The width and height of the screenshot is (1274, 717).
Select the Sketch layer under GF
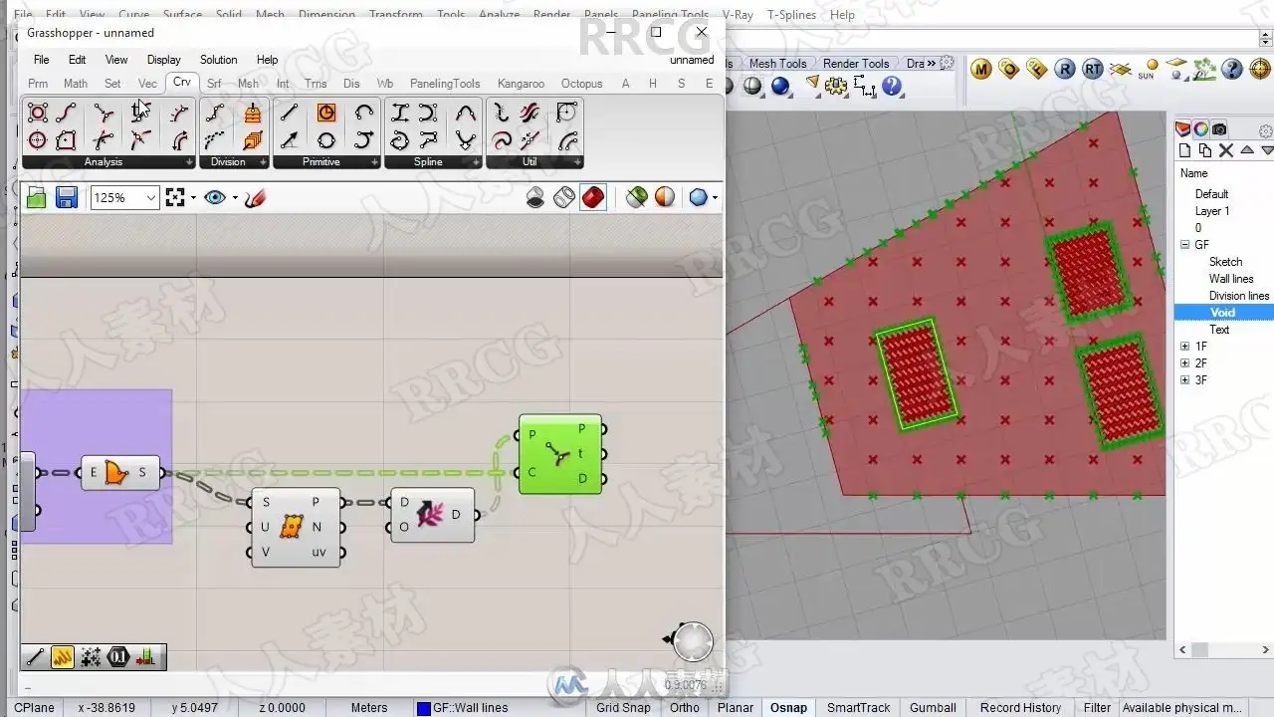pos(1225,262)
